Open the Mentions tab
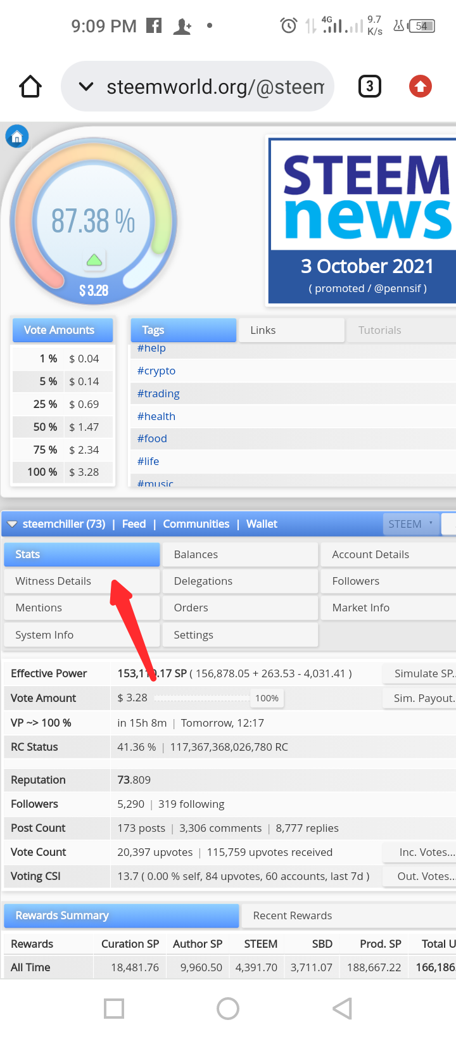 pos(82,608)
